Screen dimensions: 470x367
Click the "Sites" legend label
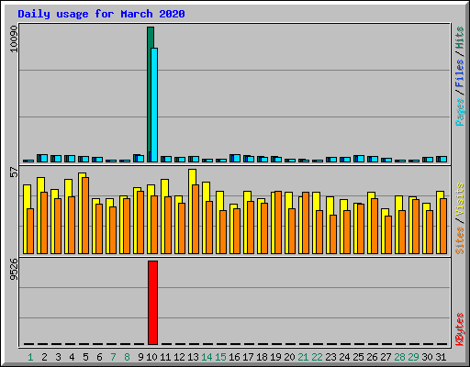(460, 240)
